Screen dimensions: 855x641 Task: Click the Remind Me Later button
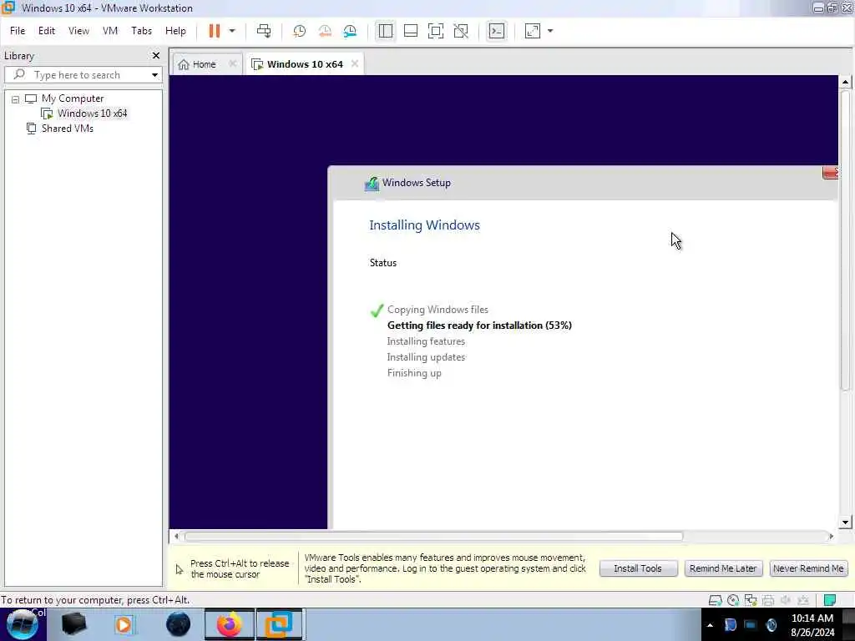pyautogui.click(x=723, y=568)
